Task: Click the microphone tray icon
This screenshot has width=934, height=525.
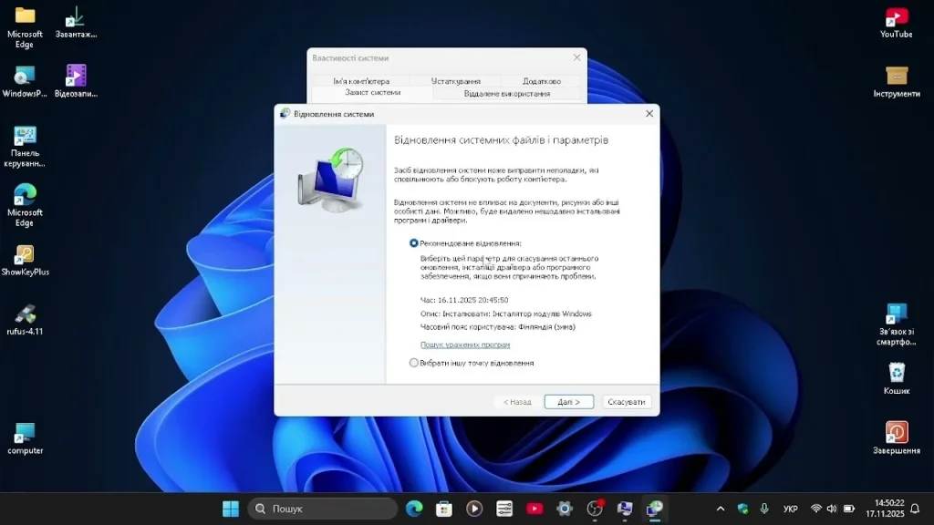Action: (x=764, y=509)
